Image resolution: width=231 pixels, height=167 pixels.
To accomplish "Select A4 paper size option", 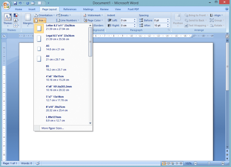I will (x=61, y=58).
